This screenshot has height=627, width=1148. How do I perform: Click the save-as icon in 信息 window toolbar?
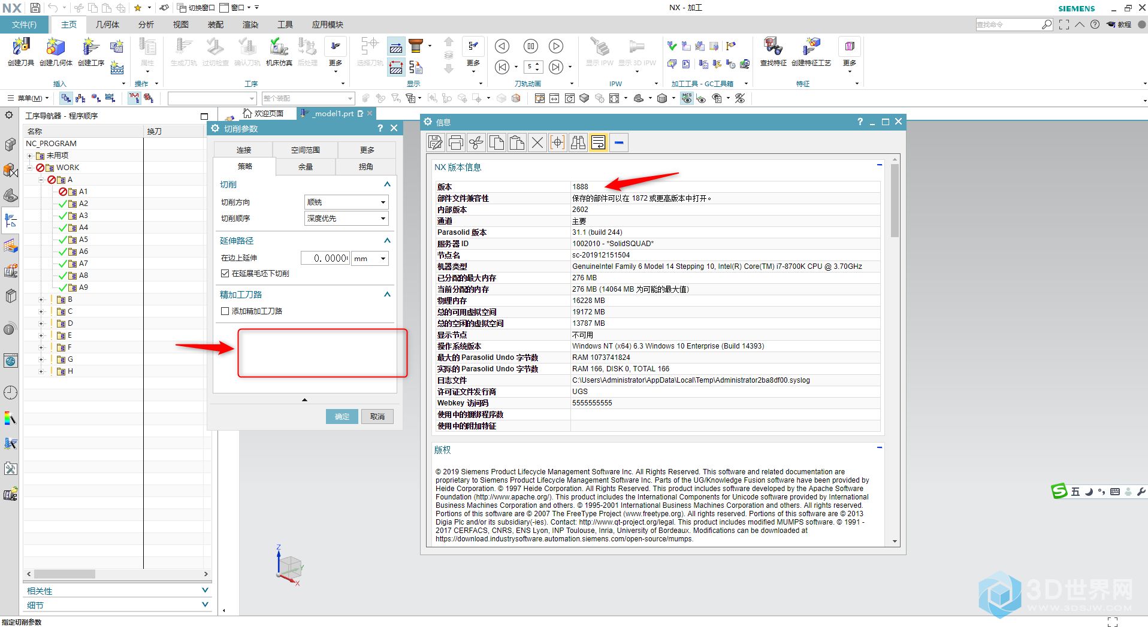(x=436, y=143)
